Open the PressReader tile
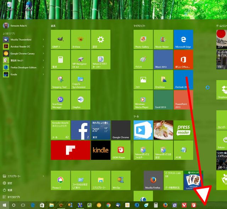Screen dimensions: 227x209 pyautogui.click(x=183, y=130)
